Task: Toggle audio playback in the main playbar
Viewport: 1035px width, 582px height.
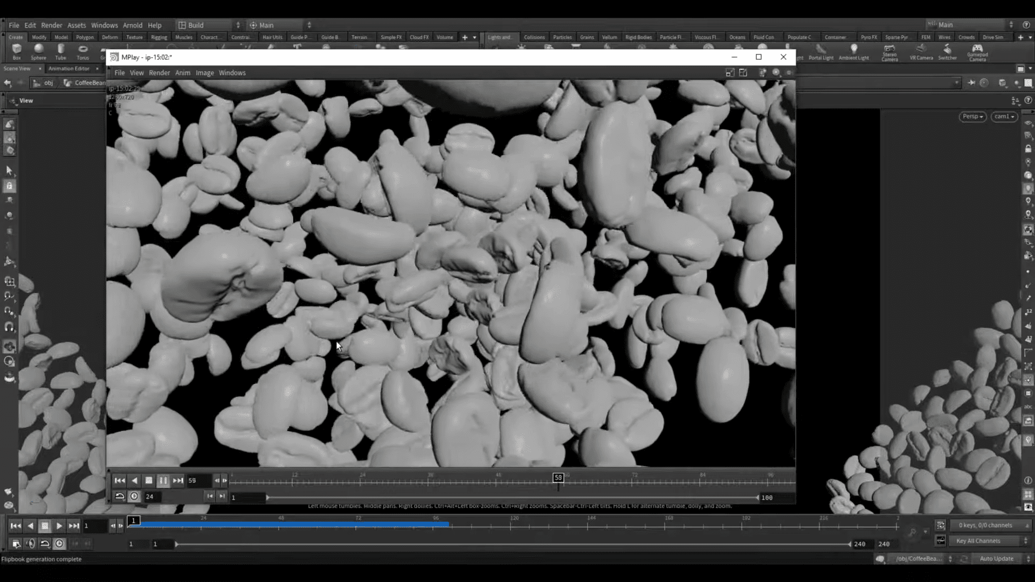Action: click(31, 543)
